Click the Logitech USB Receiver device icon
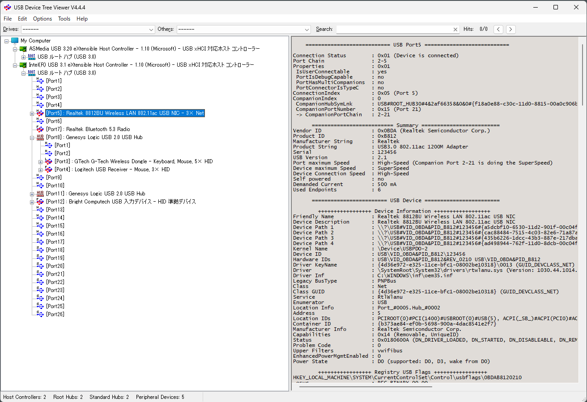 (x=49, y=169)
